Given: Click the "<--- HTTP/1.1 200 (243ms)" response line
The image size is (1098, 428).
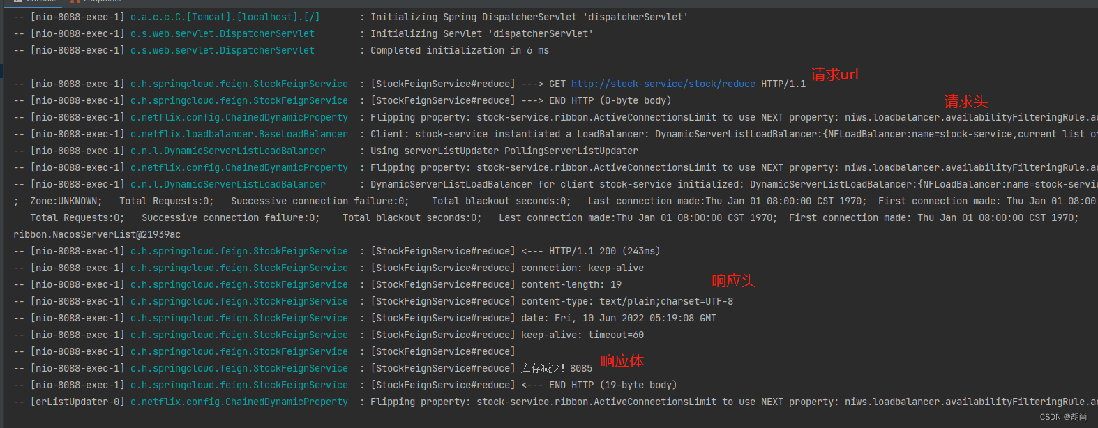Looking at the screenshot, I should [x=591, y=251].
